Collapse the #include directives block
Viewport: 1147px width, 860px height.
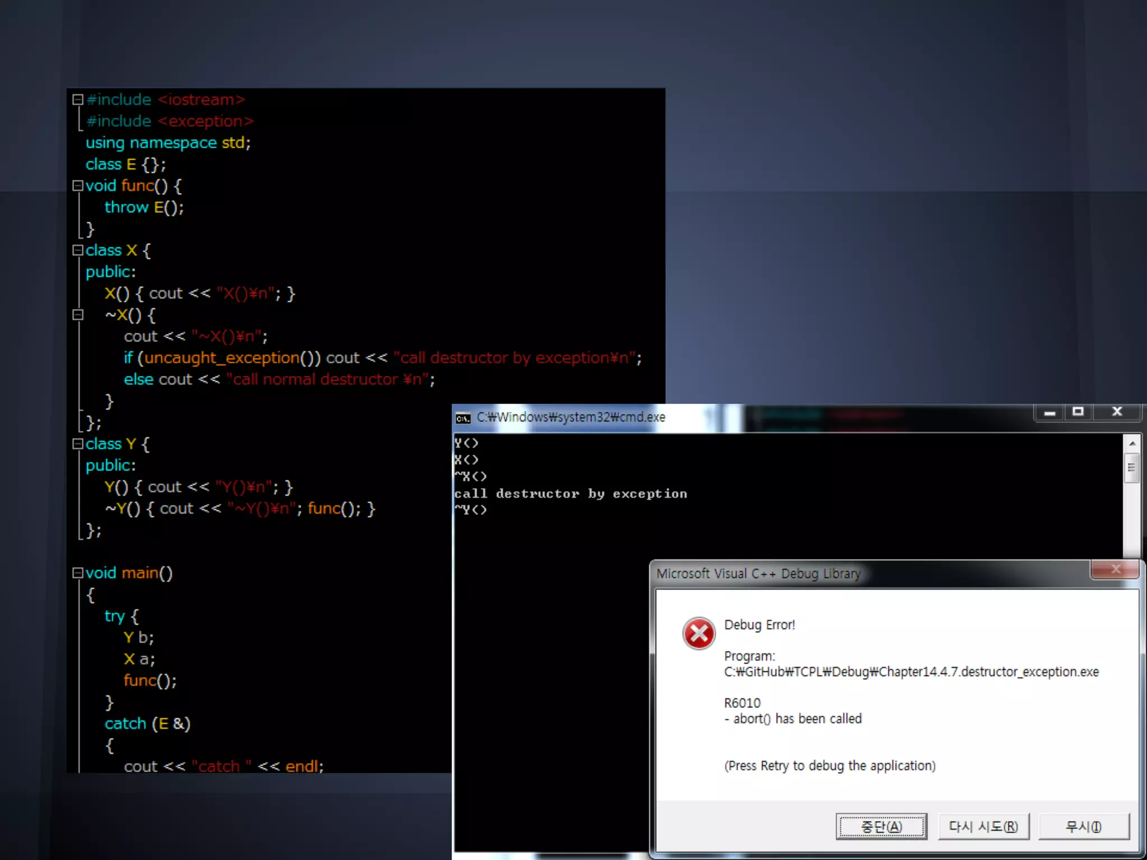pyautogui.click(x=78, y=100)
